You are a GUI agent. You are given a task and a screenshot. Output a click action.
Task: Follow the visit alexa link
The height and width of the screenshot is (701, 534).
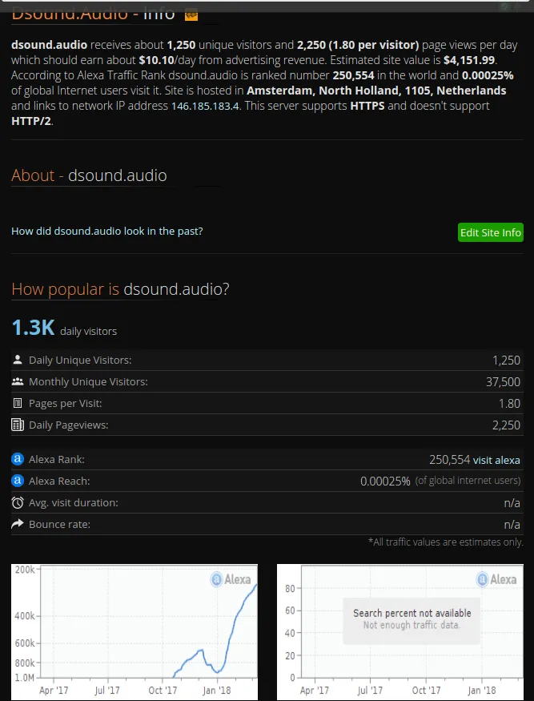(496, 460)
